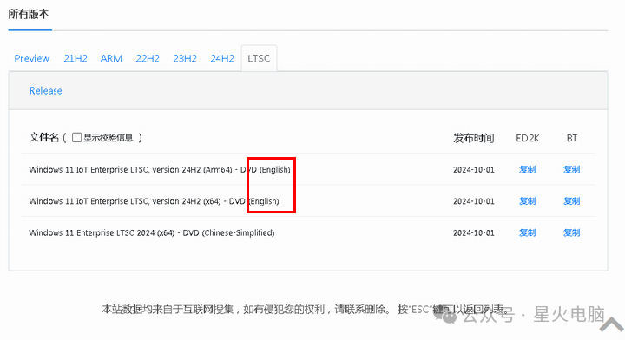
Task: Copy ED2K link for x64 IoT LTSC English
Action: [x=527, y=201]
